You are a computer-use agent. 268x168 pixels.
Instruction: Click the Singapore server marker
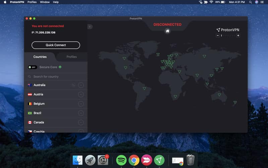point(207,84)
